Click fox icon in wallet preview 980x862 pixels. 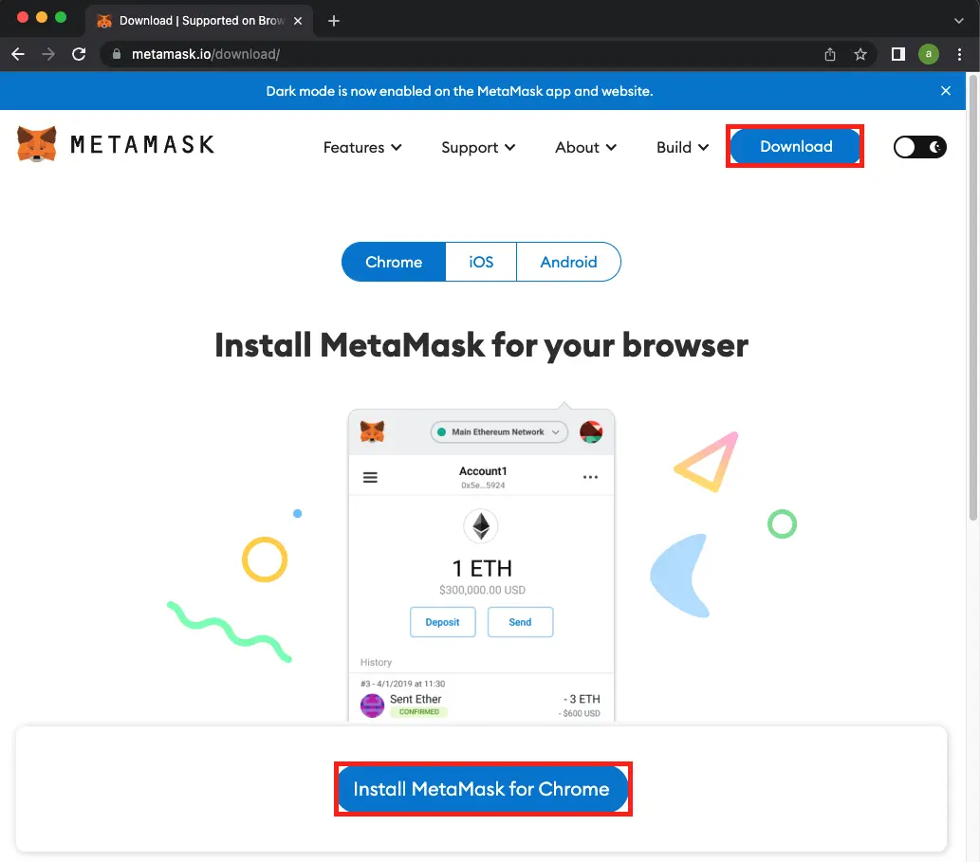tap(372, 431)
